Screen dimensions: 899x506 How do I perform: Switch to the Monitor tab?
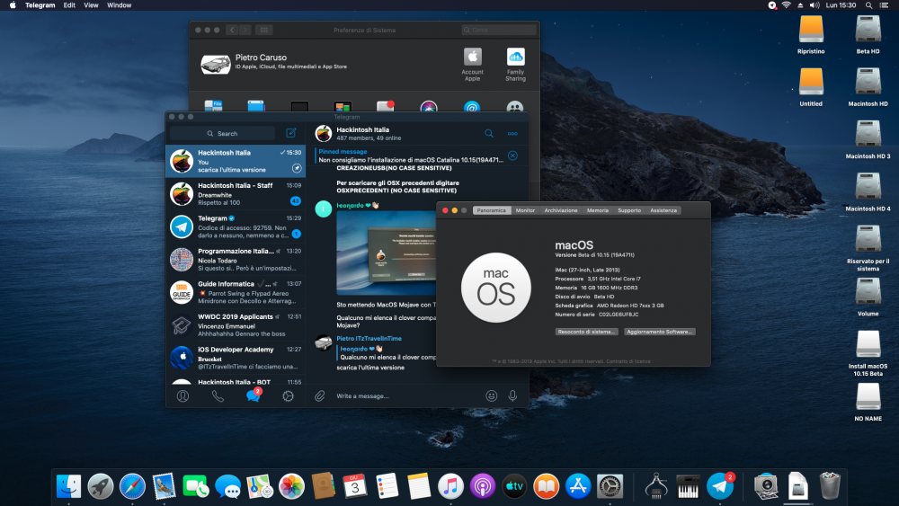(x=525, y=210)
